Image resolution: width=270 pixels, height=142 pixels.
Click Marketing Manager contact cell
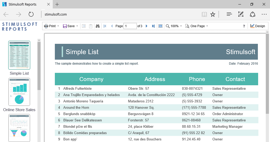[x=228, y=127]
